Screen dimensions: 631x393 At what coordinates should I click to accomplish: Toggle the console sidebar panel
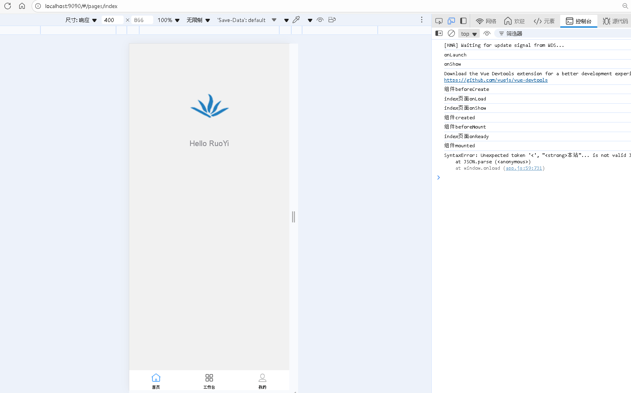pos(439,34)
